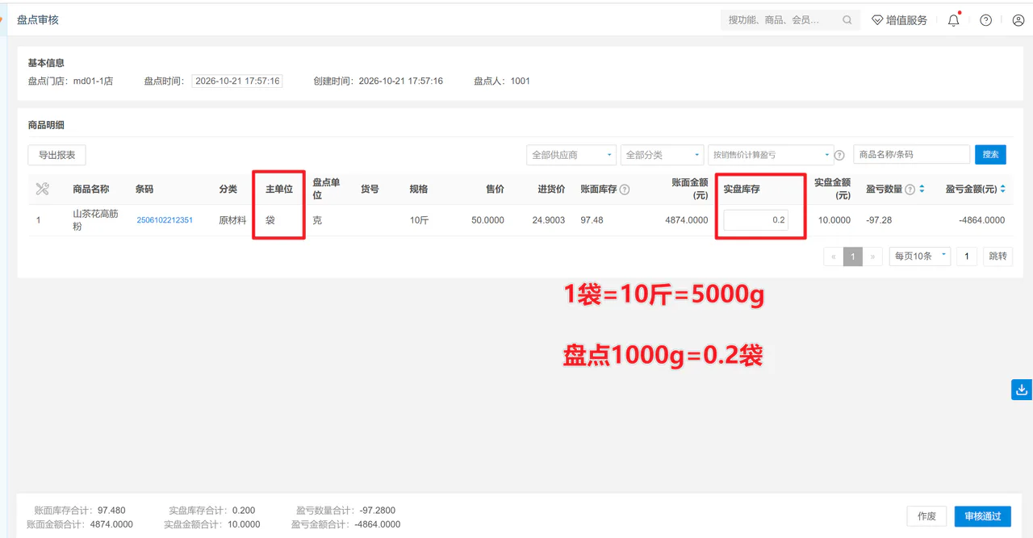Click the 盘点时间 date field
Viewport: 1033px width, 538px height.
click(237, 81)
